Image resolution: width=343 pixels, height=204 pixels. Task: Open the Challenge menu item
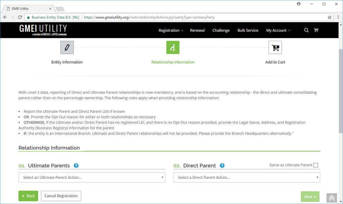coord(221,30)
